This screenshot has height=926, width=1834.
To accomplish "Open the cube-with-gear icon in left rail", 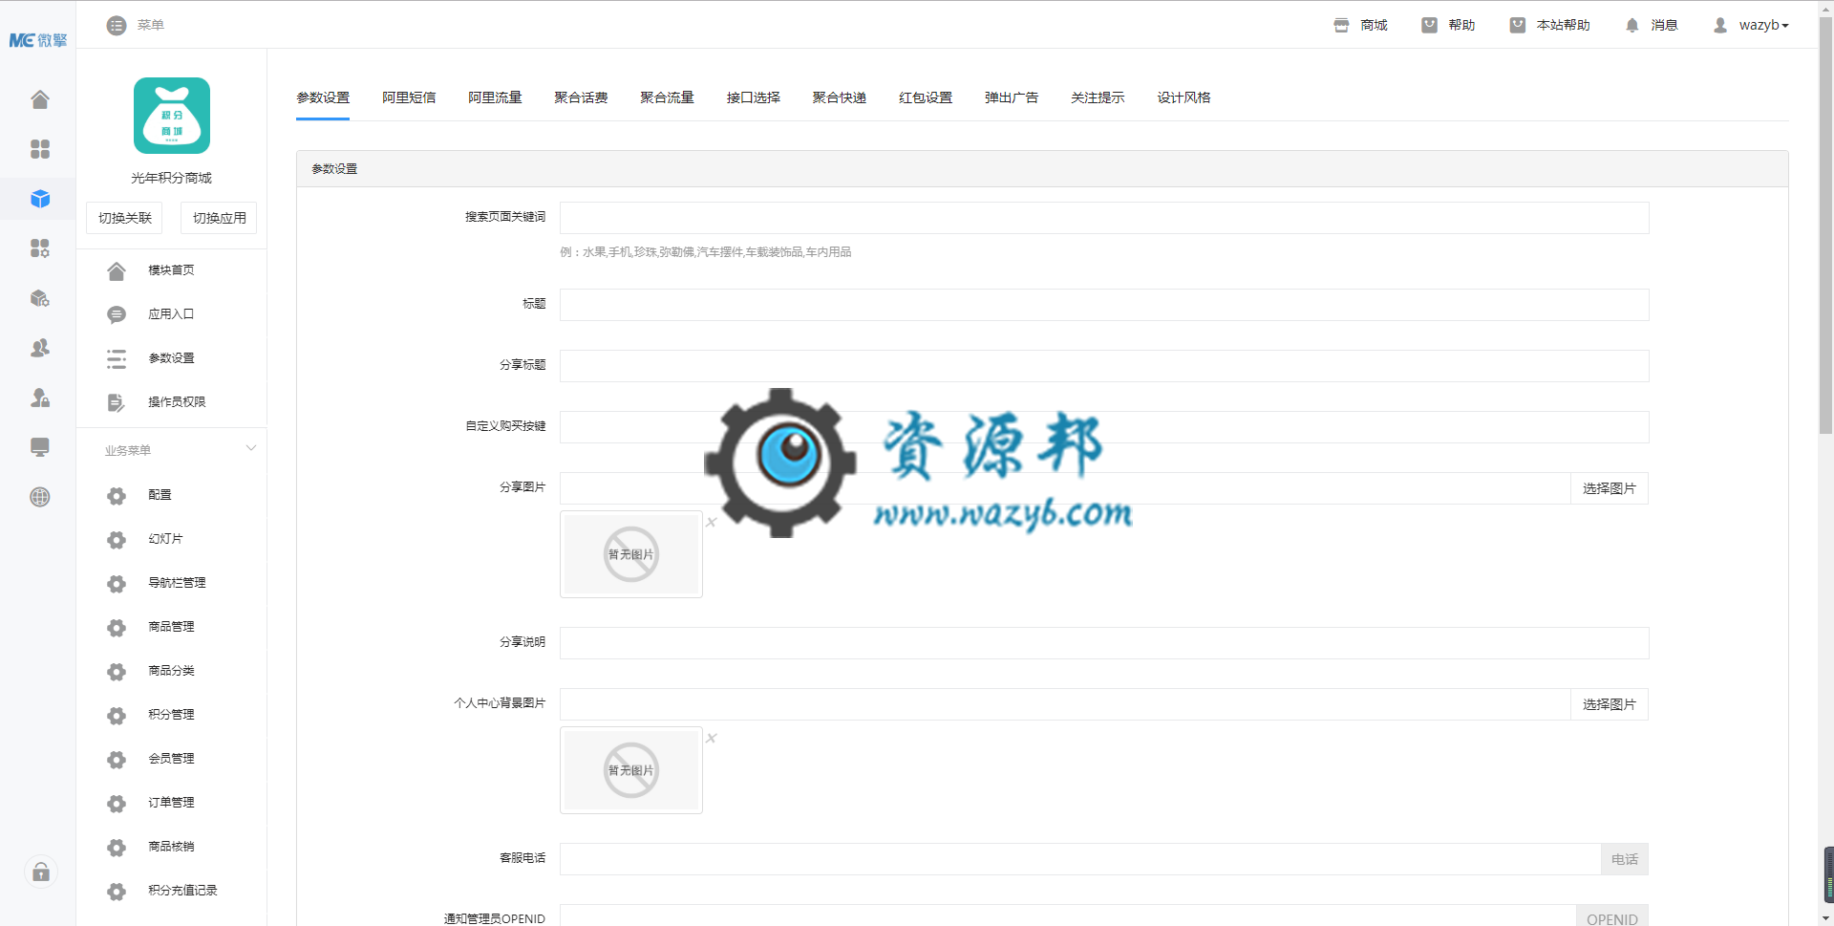I will [40, 298].
